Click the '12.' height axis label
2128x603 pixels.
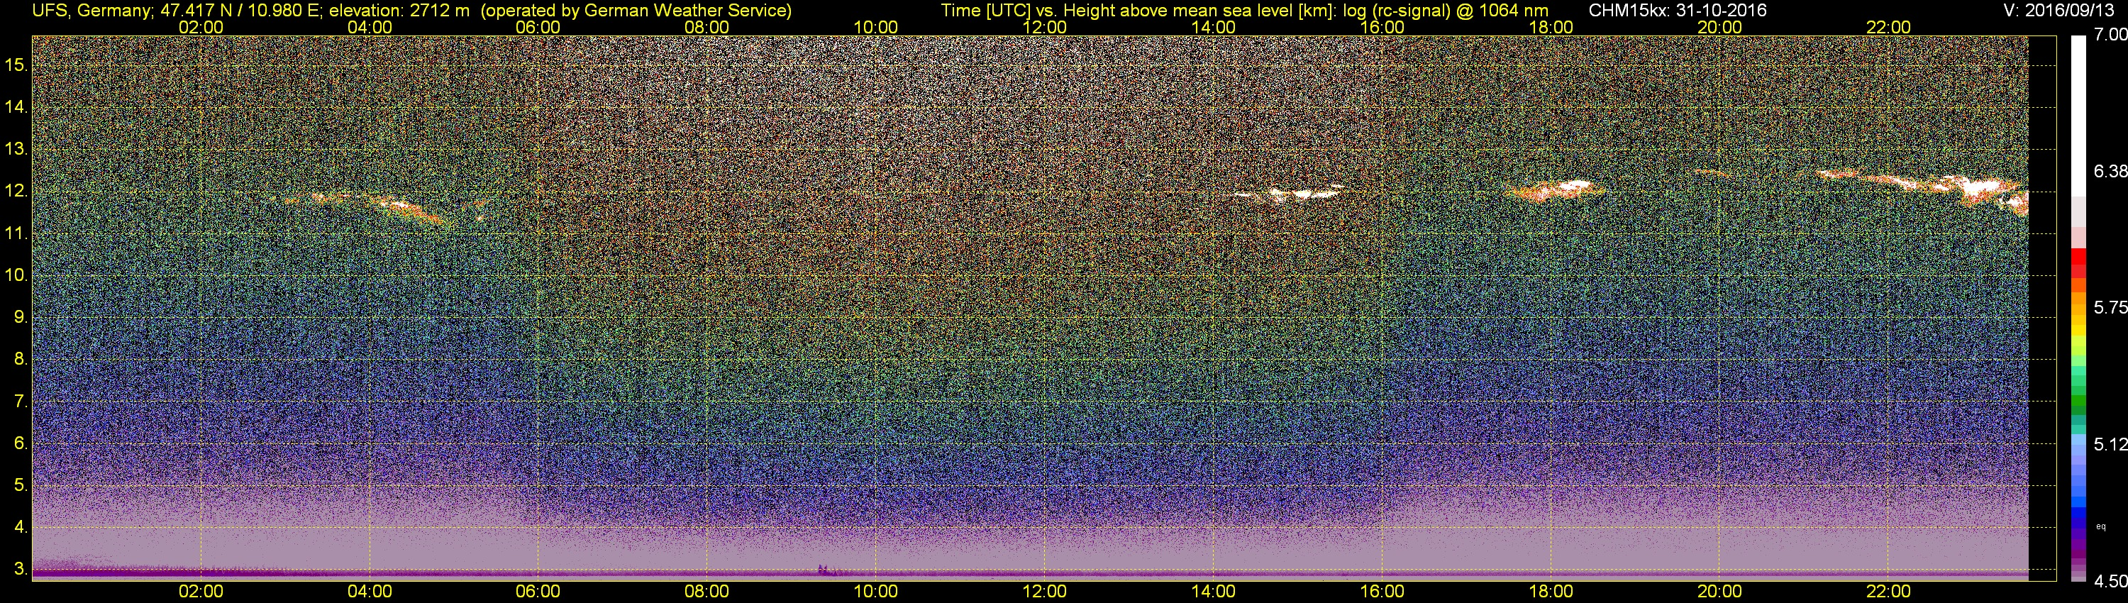pyautogui.click(x=16, y=192)
